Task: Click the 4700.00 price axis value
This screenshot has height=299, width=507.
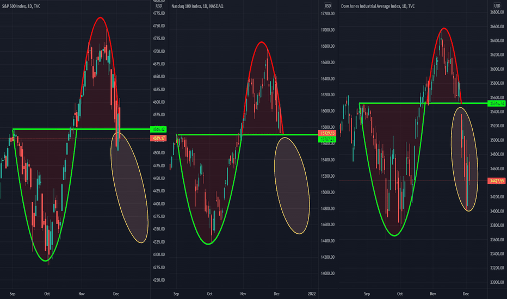Action: 159,52
